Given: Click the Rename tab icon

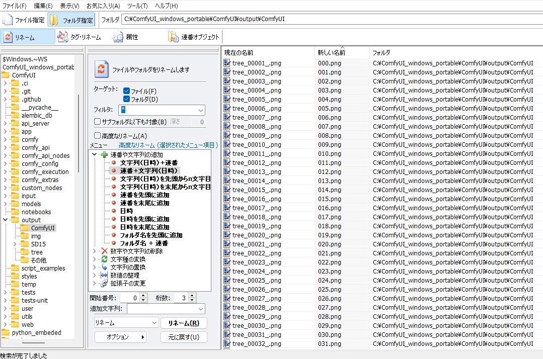Looking at the screenshot, I should coord(8,37).
